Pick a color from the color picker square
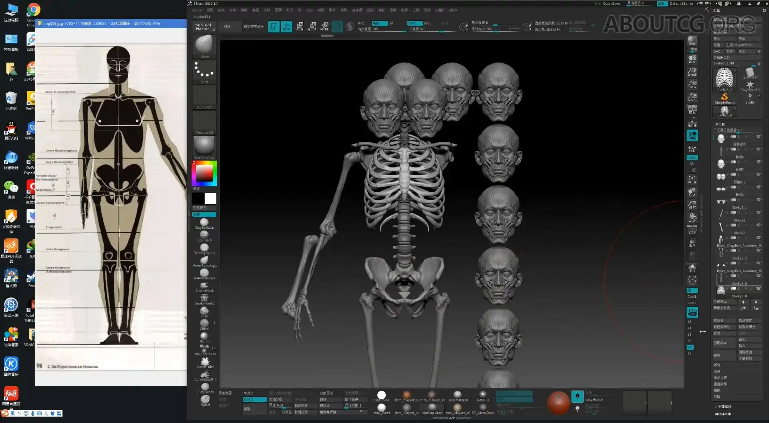The width and height of the screenshot is (769, 423). tap(204, 173)
